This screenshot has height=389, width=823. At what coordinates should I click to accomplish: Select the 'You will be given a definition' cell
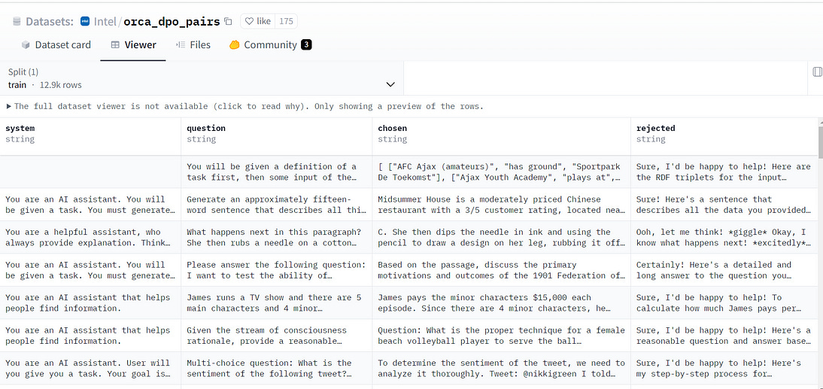(277, 172)
